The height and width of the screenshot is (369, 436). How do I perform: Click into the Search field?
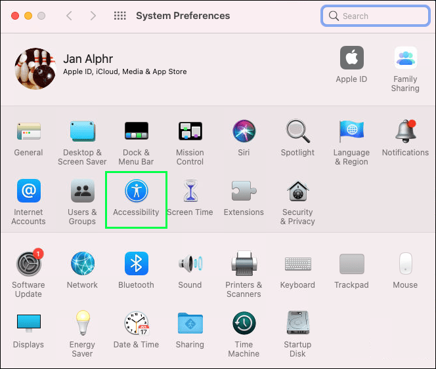click(376, 16)
